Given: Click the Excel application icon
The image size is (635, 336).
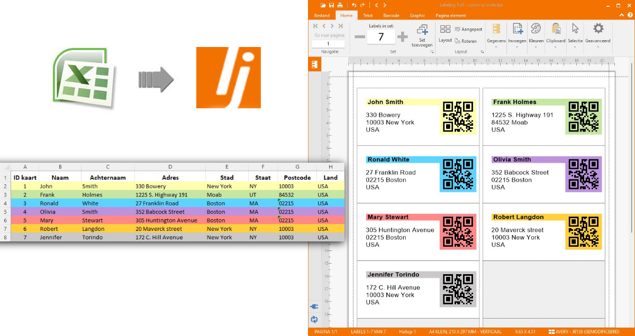Looking at the screenshot, I should point(84,78).
